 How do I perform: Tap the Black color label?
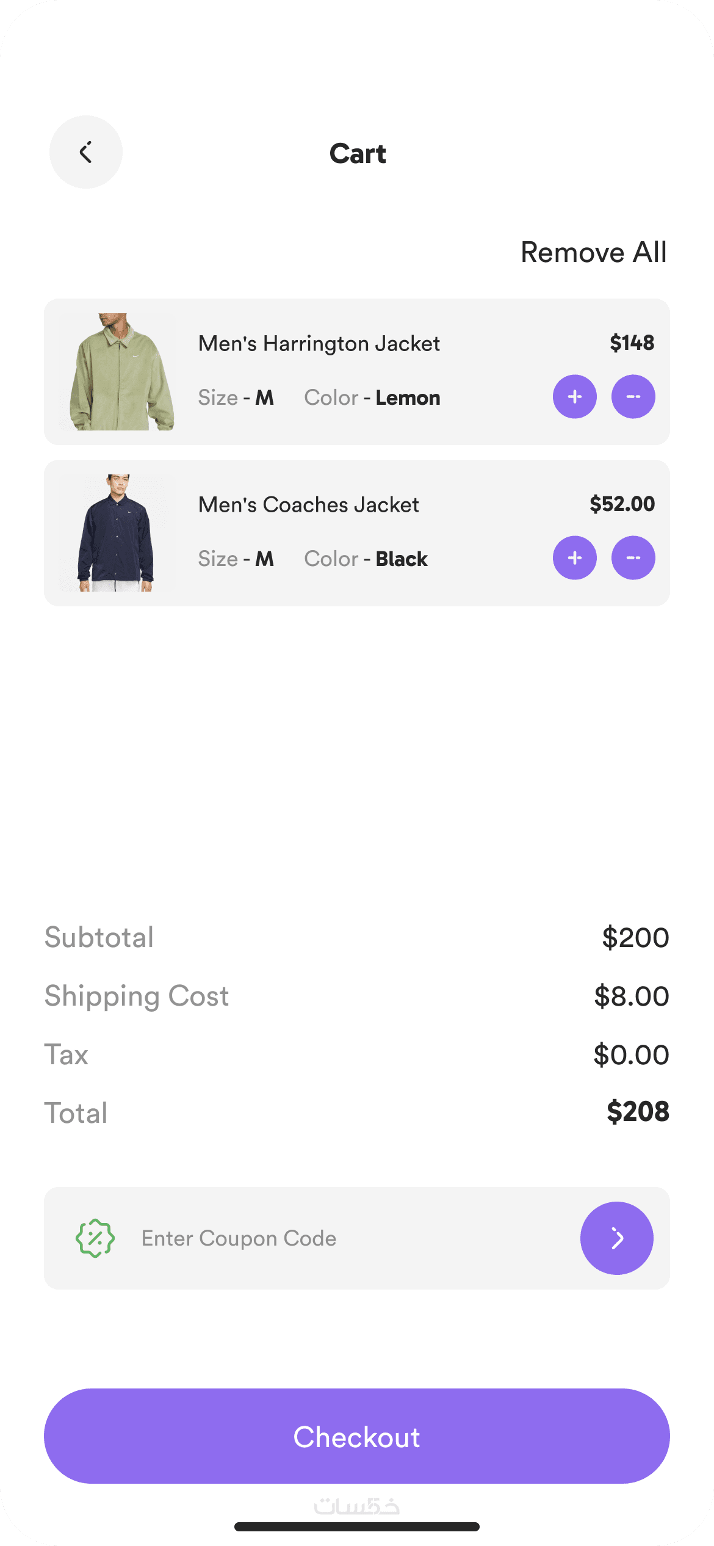click(402, 559)
